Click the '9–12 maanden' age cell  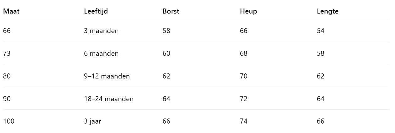coord(107,76)
